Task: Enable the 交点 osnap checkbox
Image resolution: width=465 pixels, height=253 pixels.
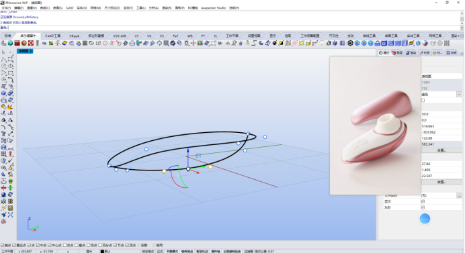Action: click(65, 246)
